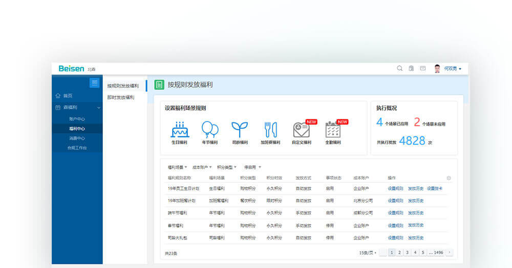Viewport: 512px width, 268px height.
Task: Open 合规工作台 in the sidebar
Action: pyautogui.click(x=77, y=148)
